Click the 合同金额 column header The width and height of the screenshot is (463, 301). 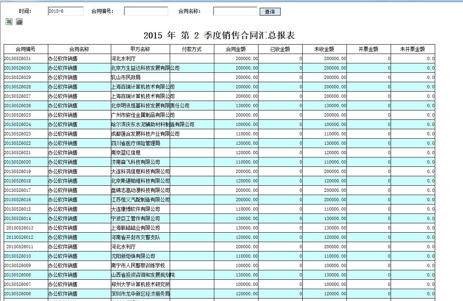(x=236, y=49)
